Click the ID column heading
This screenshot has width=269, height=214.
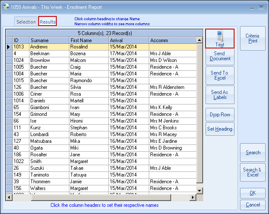click(x=21, y=40)
